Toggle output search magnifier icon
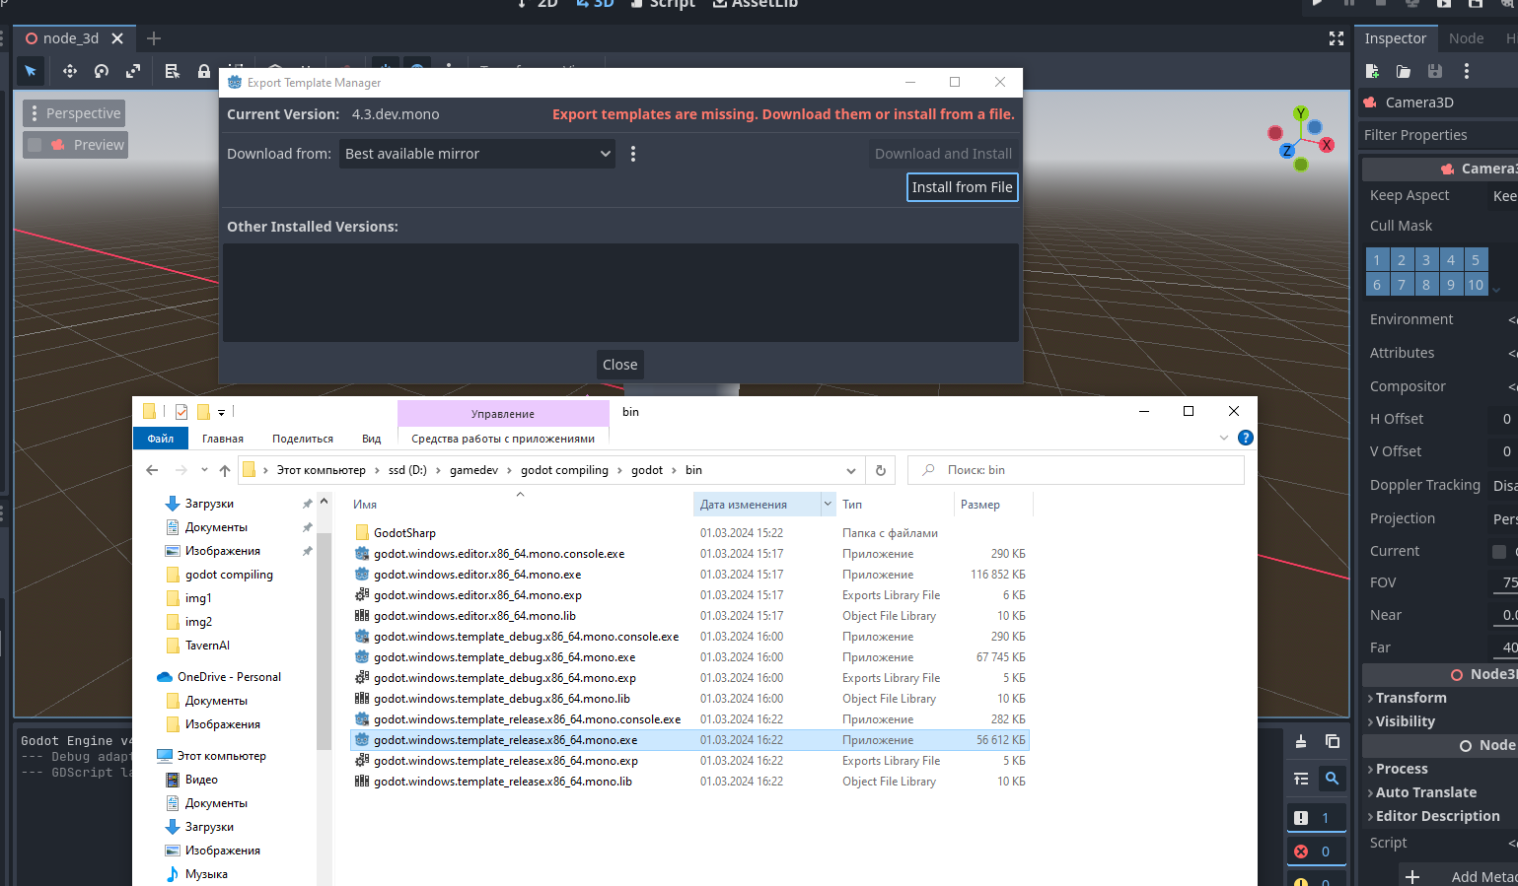 1332,779
